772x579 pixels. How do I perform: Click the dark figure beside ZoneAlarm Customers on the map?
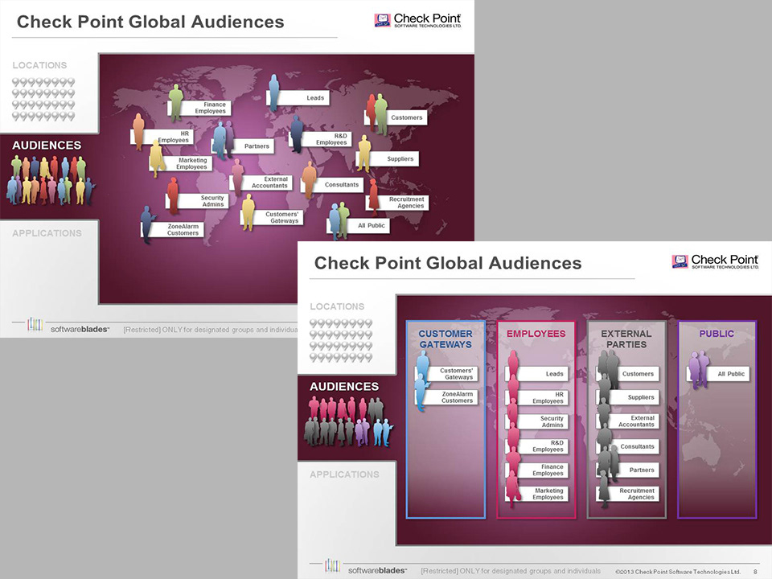147,224
